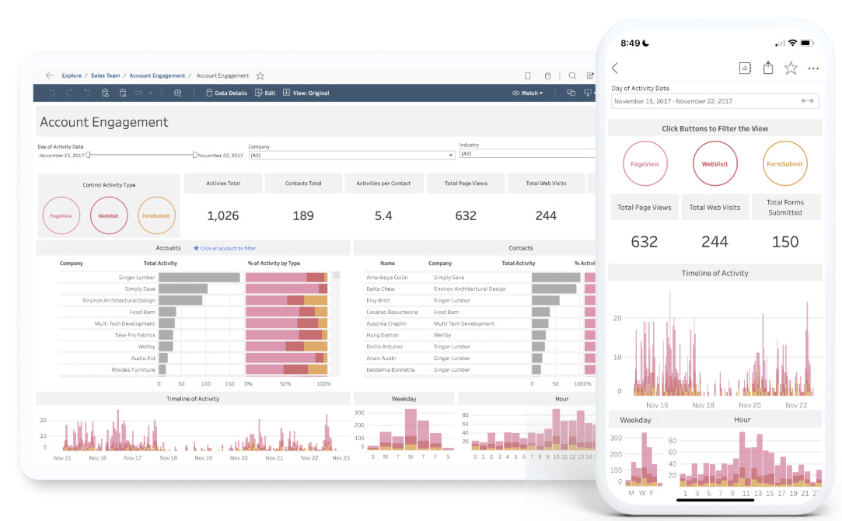Toggle the WebVisit button on the phone
Viewport: 842px width, 521px height.
pyautogui.click(x=714, y=164)
